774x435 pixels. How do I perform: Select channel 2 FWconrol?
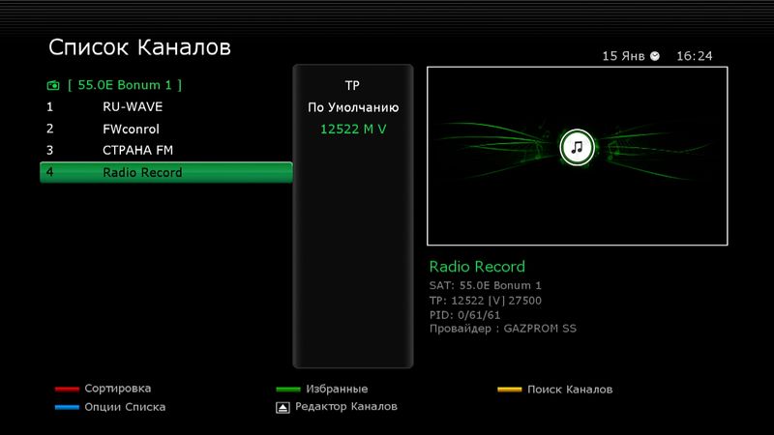(x=130, y=129)
